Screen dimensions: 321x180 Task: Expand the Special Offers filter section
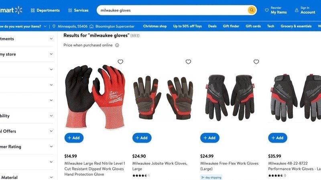point(26,131)
